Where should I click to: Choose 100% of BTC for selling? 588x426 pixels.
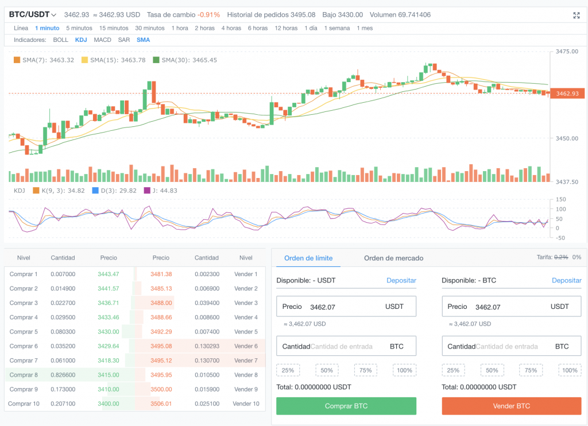tap(570, 370)
